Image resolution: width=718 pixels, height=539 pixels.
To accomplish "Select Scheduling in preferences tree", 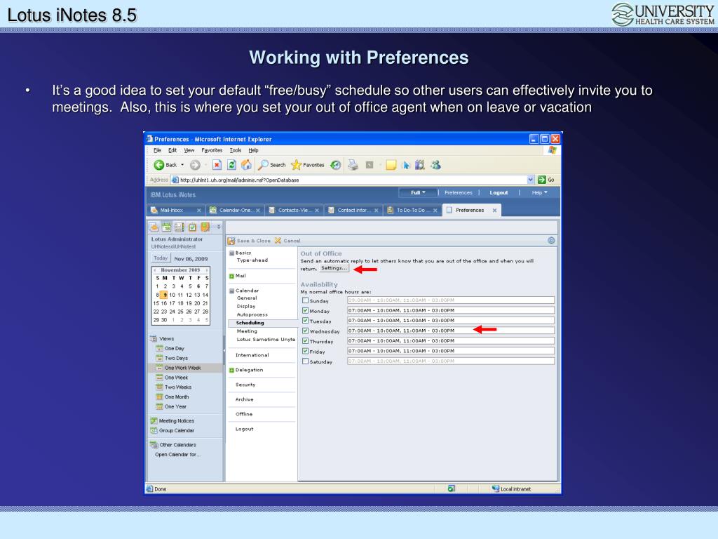I will pos(250,323).
